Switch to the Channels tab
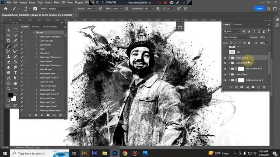The image size is (280, 157). 238,24
